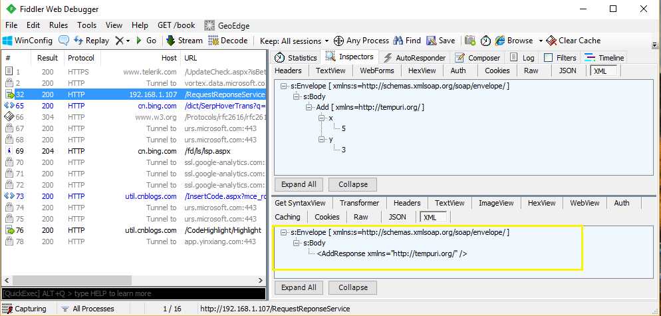Select session 76 CodeHighlight row
This screenshot has height=316, width=661.
tap(134, 230)
